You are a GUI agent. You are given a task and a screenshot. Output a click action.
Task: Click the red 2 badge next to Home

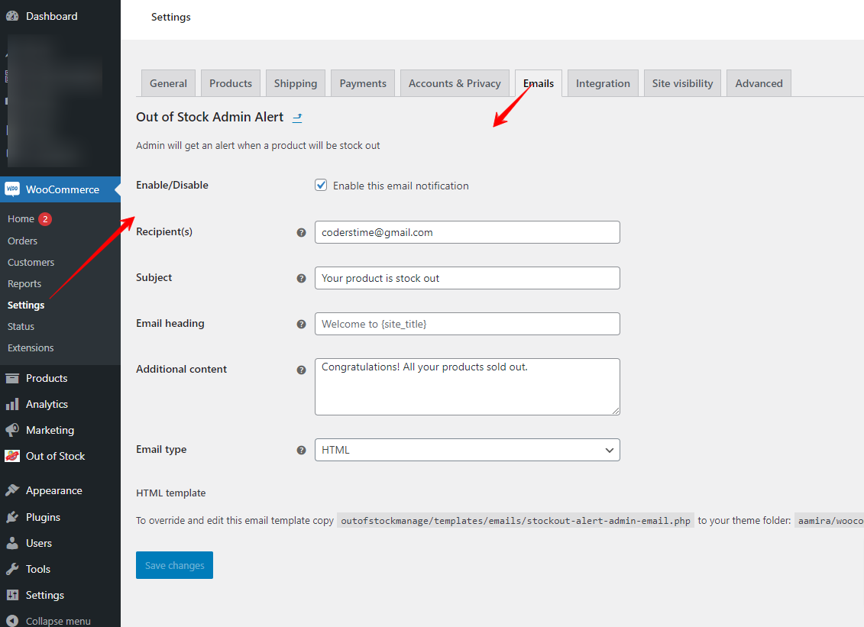pos(45,218)
